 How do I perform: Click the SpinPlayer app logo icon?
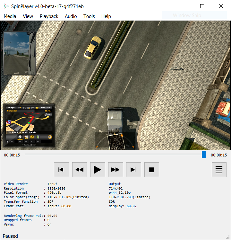(x=6, y=6)
